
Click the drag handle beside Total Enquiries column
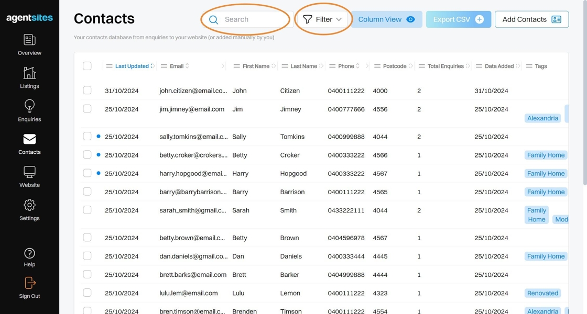[421, 66]
